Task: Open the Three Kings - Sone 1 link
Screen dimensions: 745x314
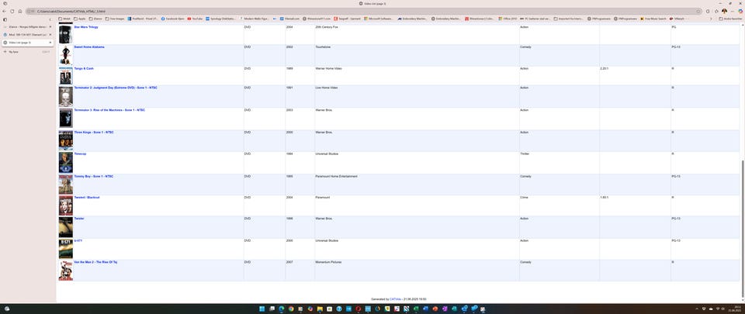Action: click(94, 132)
